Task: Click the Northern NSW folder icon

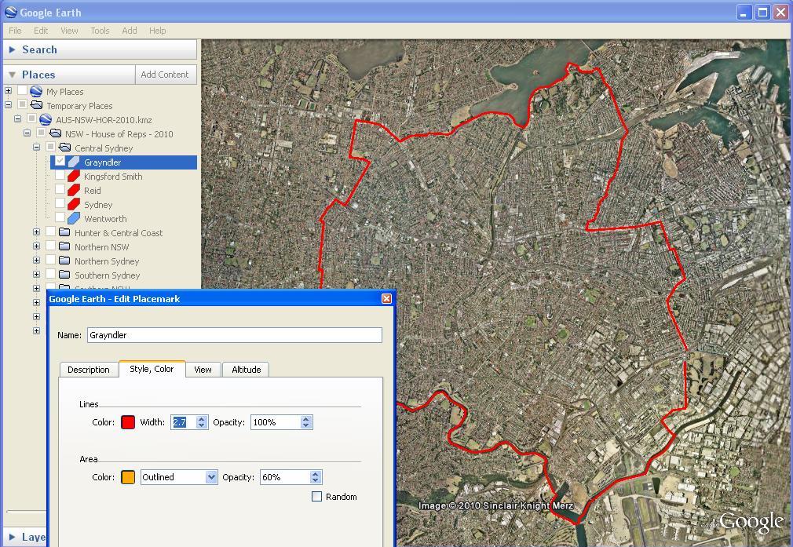Action: [64, 246]
